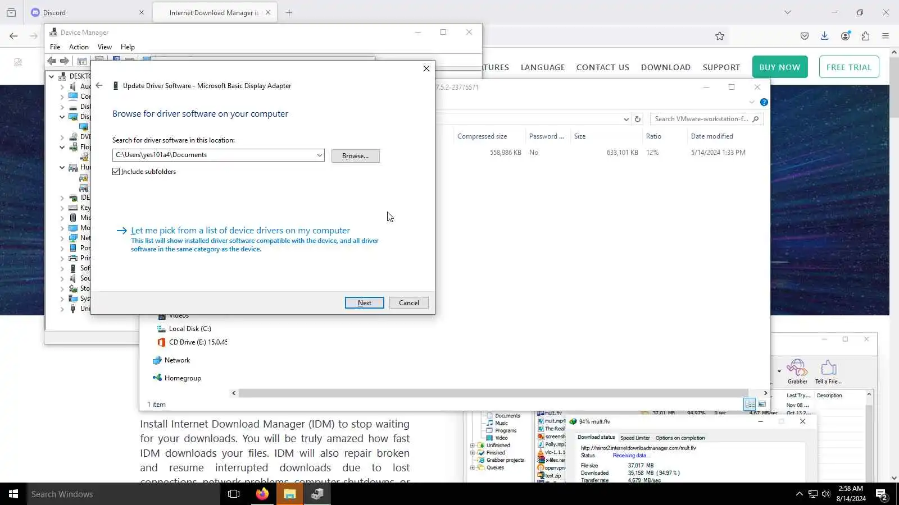
Task: Click the File Explorer search box
Action: [706, 119]
